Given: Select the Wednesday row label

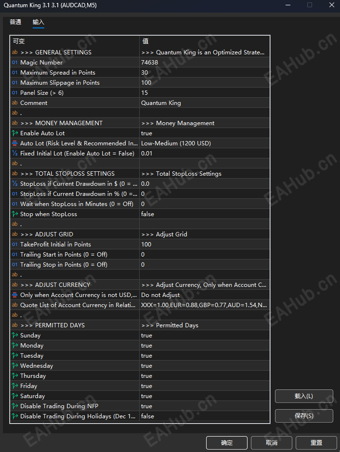Looking at the screenshot, I should 37,365.
